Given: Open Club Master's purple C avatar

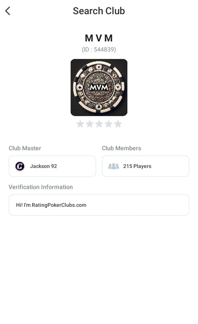Looking at the screenshot, I should tap(20, 166).
